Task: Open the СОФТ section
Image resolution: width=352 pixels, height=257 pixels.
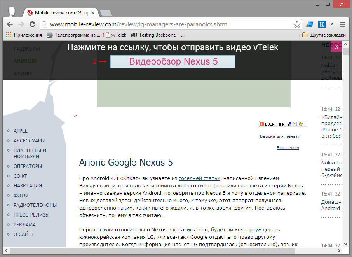Action: point(20,176)
